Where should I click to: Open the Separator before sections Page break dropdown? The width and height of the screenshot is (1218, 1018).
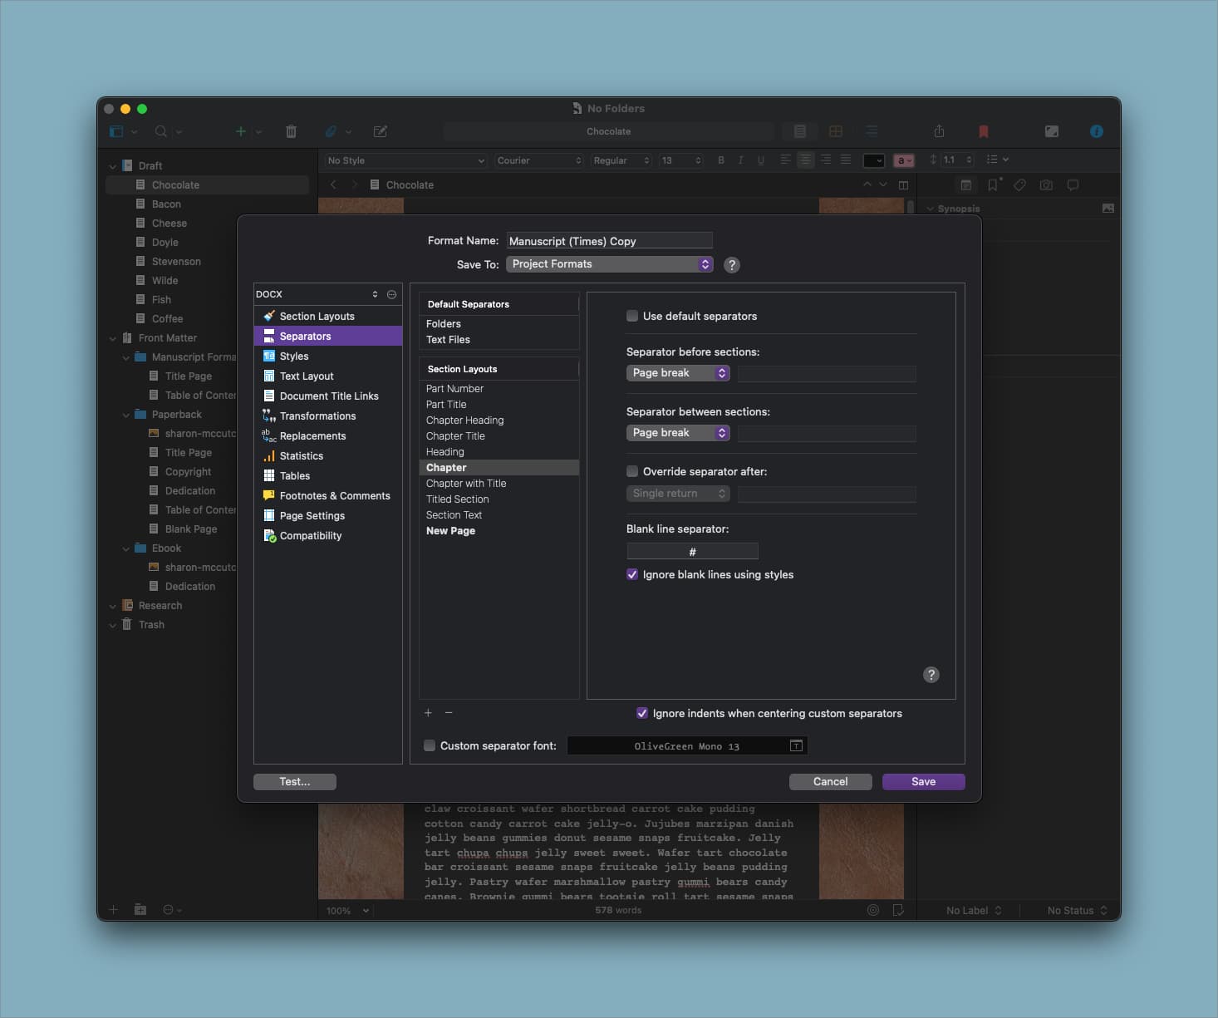pos(677,372)
